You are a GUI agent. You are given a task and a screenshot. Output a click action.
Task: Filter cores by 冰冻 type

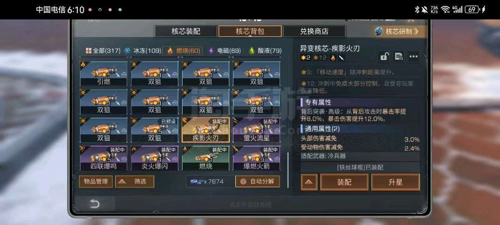click(142, 51)
